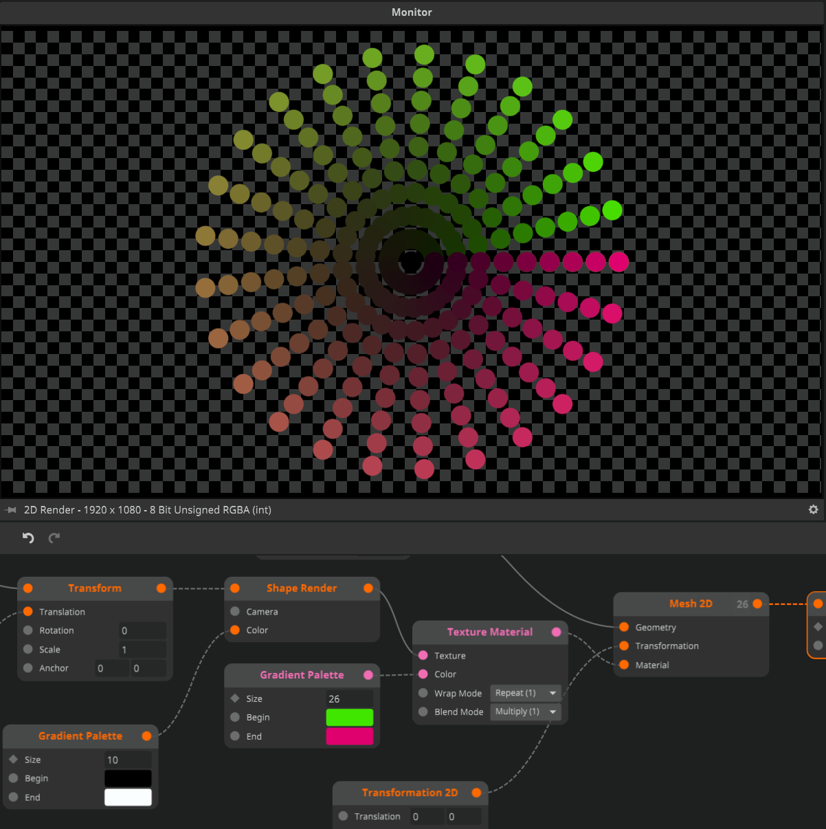Click the Size field showing 26
The height and width of the screenshot is (829, 826).
[x=348, y=698]
